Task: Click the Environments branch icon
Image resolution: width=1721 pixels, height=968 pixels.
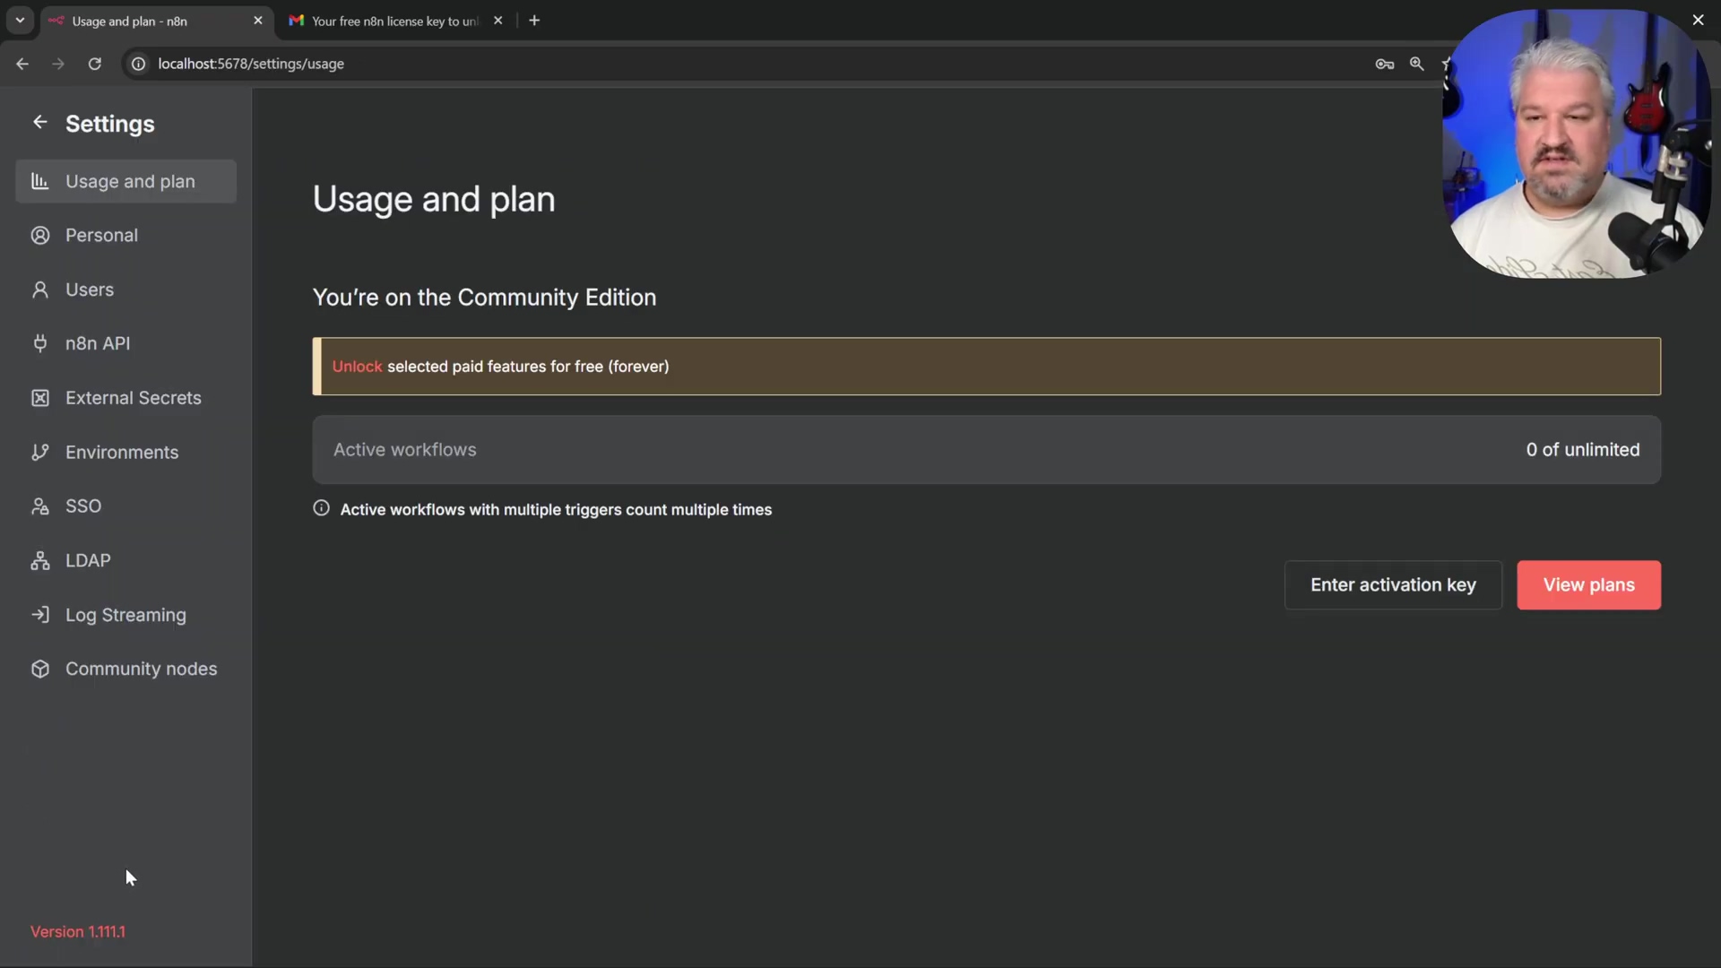Action: pos(40,453)
